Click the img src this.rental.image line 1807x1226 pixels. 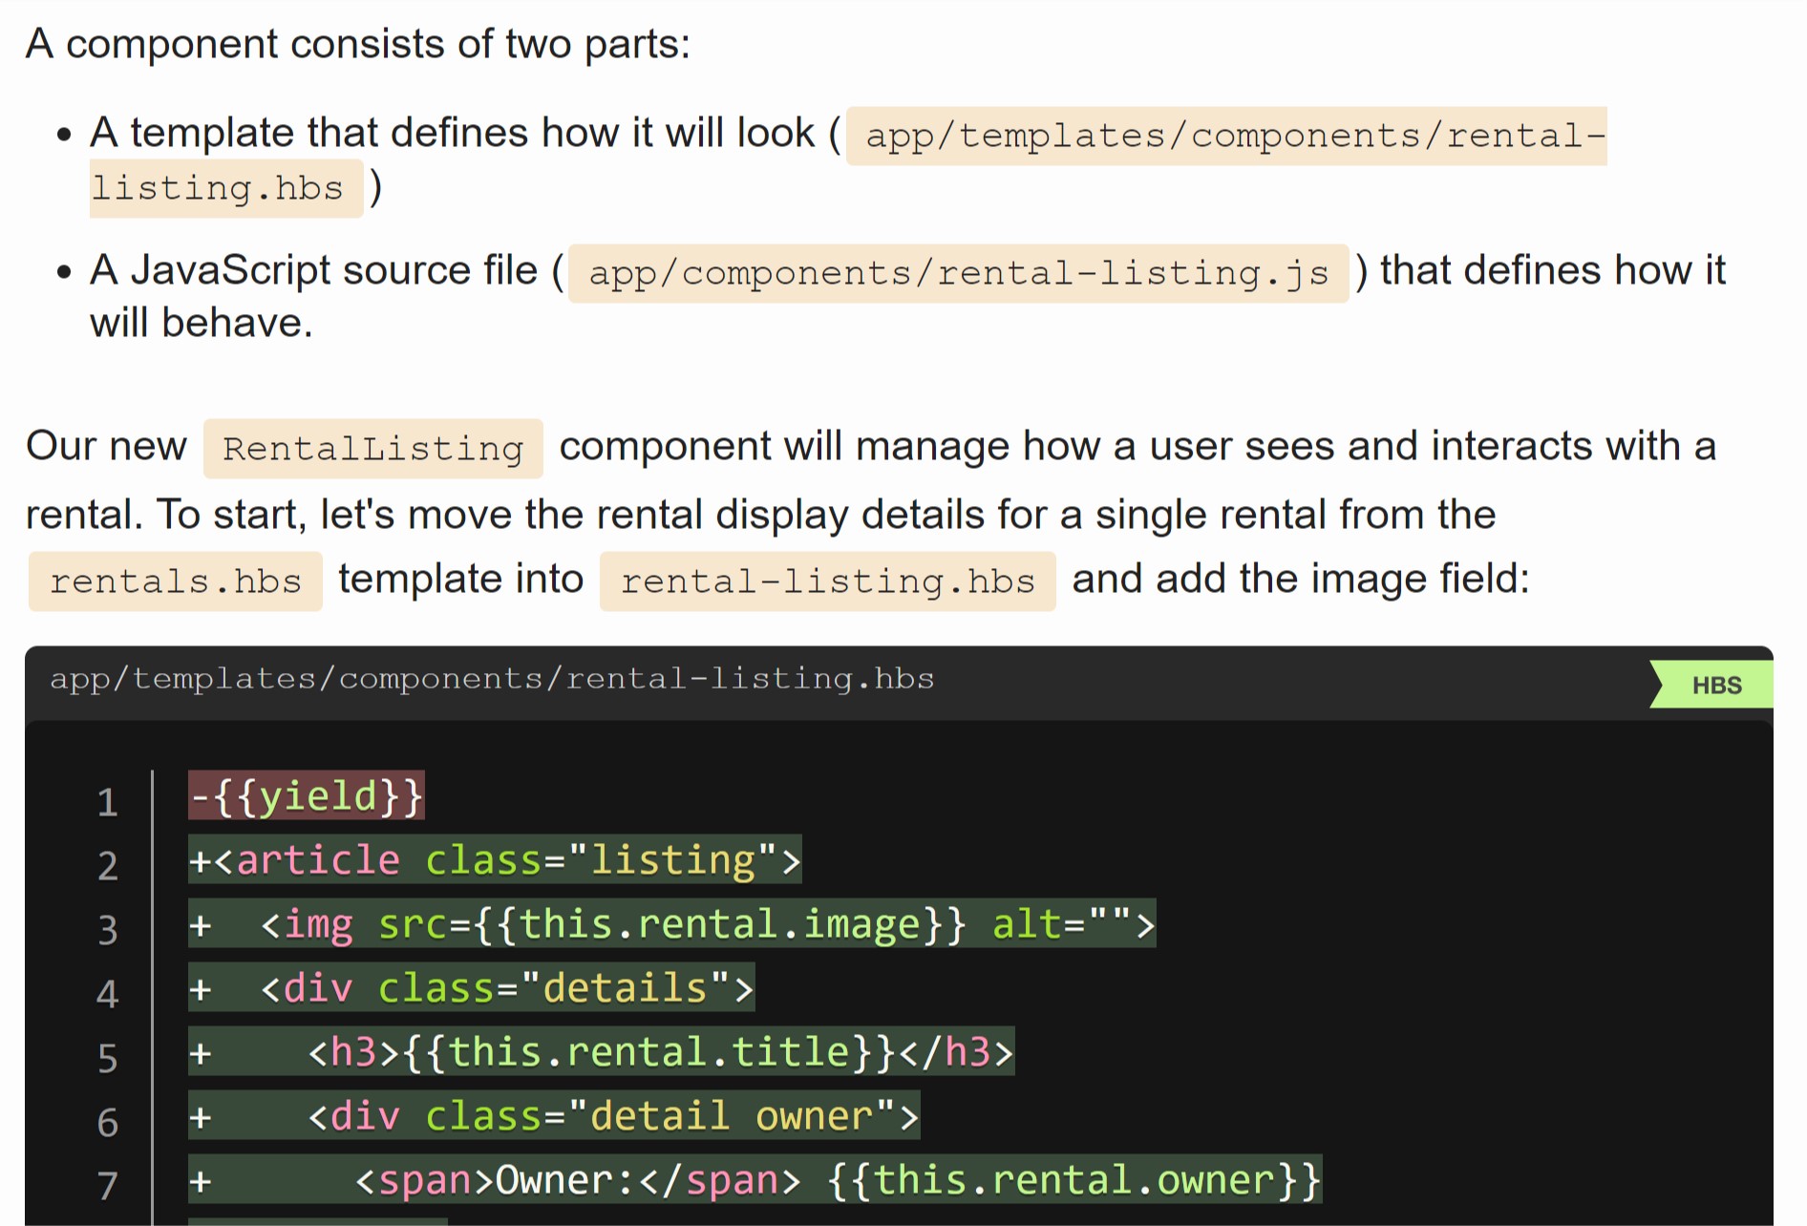pos(669,923)
